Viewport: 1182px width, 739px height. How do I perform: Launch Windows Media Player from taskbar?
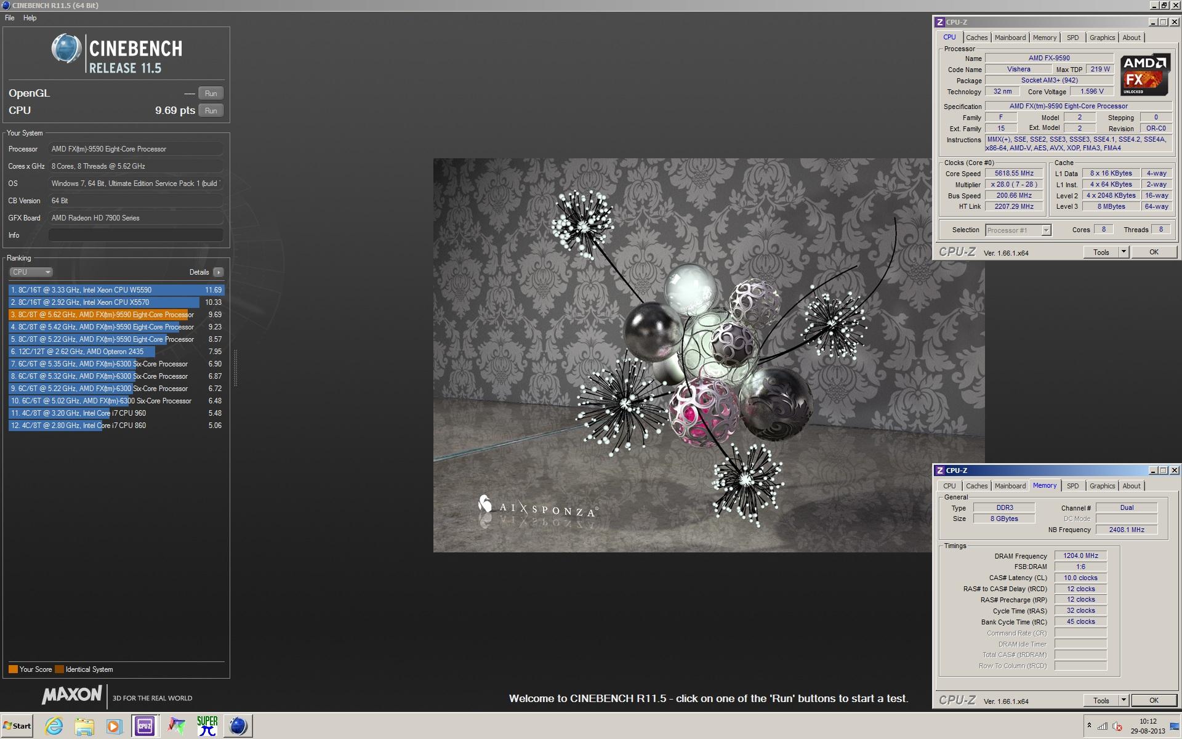point(114,726)
